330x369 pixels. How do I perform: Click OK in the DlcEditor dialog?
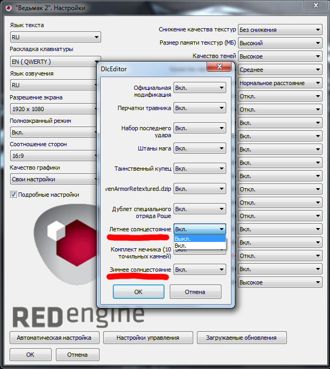[138, 292]
